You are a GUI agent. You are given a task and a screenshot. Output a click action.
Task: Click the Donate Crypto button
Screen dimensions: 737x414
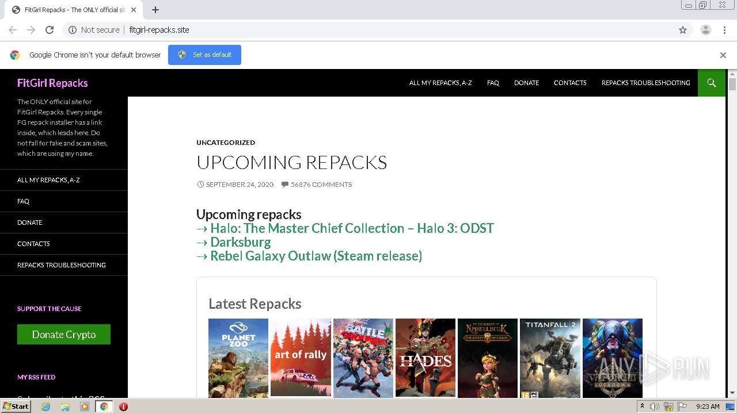tap(64, 335)
